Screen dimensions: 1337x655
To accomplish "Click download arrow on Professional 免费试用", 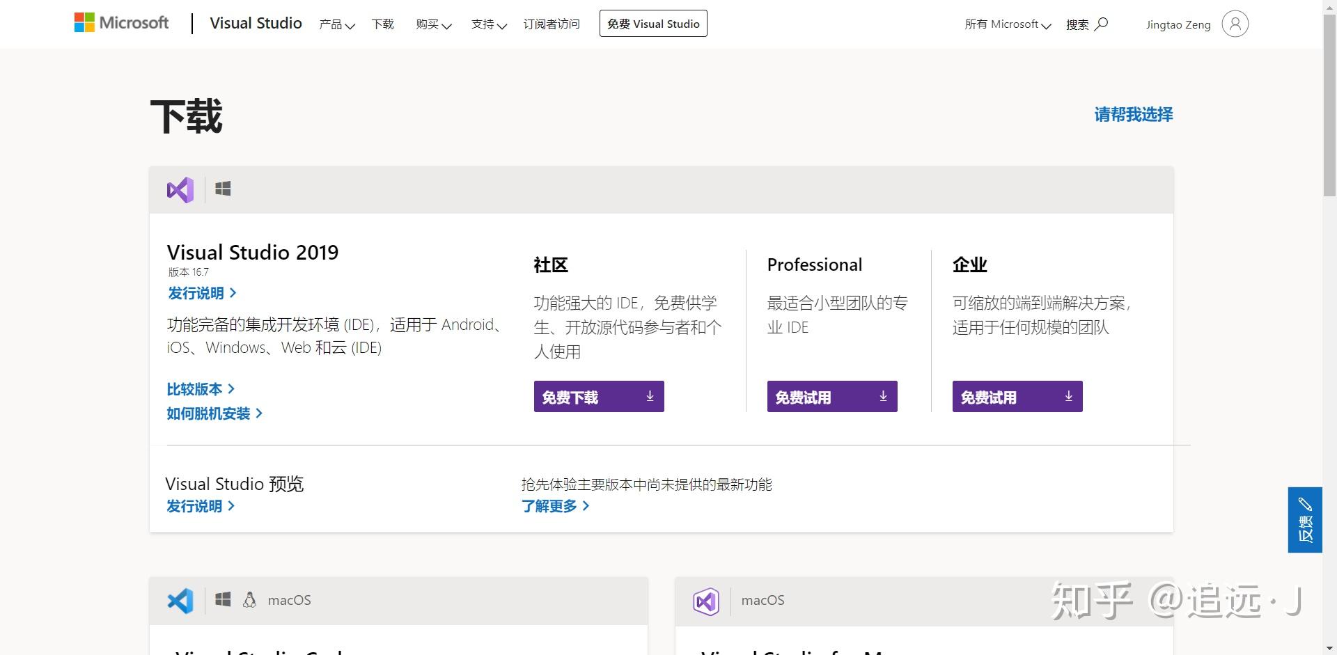I will coord(883,396).
